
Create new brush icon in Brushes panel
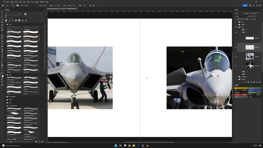[39, 142]
